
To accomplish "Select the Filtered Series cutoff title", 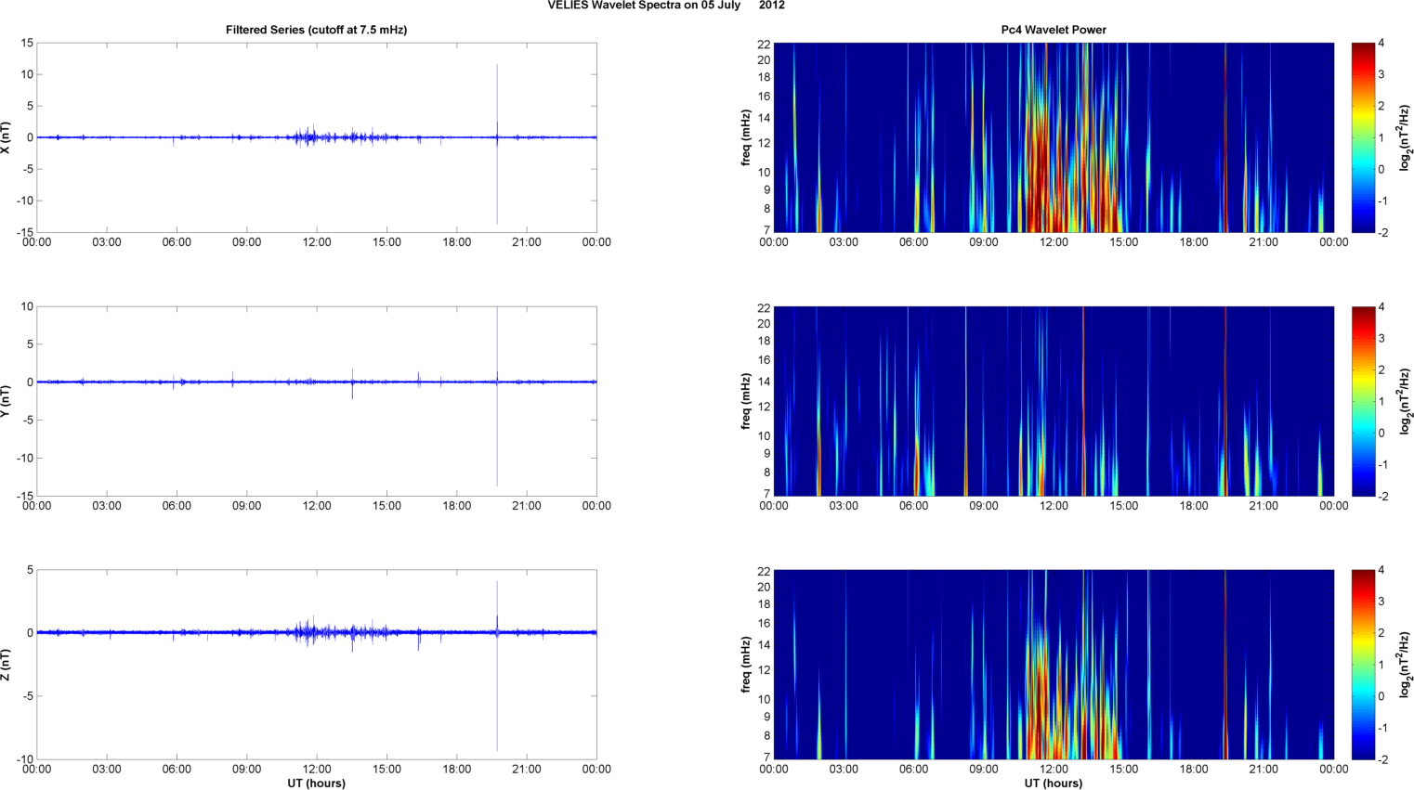I will pos(316,30).
